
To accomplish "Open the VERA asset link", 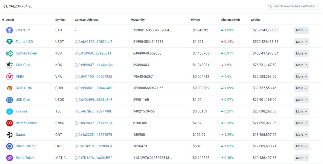I will 20,77.
